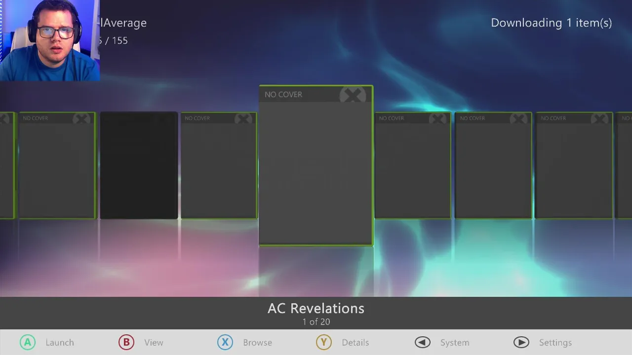Click the 'Downloading 1 item(s)' status text
The height and width of the screenshot is (355, 632).
tap(552, 23)
